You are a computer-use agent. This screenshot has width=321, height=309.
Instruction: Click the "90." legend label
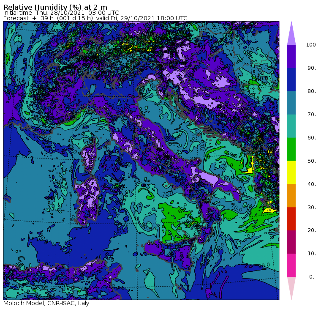click(x=312, y=68)
